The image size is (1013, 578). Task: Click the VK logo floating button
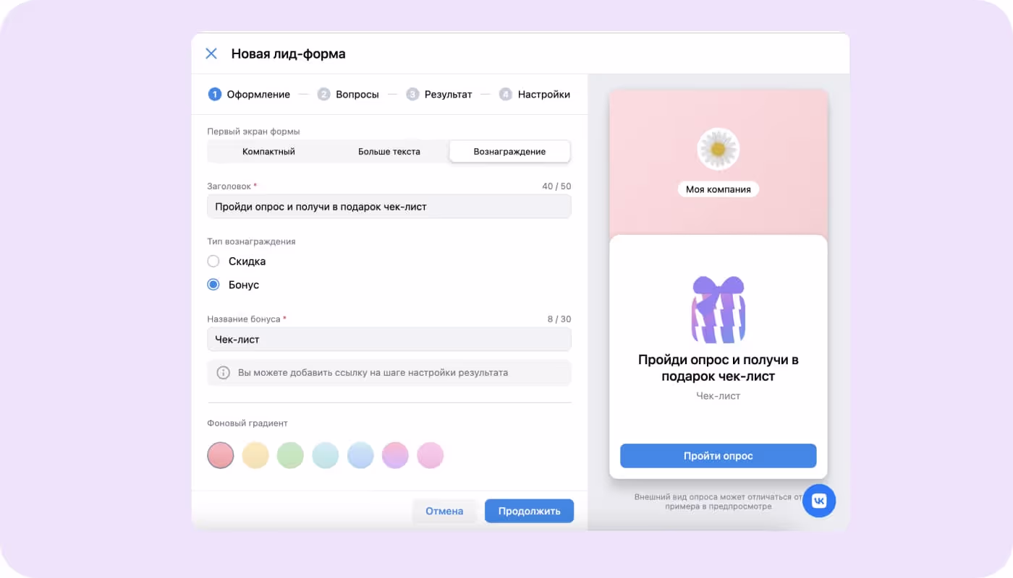pyautogui.click(x=819, y=501)
